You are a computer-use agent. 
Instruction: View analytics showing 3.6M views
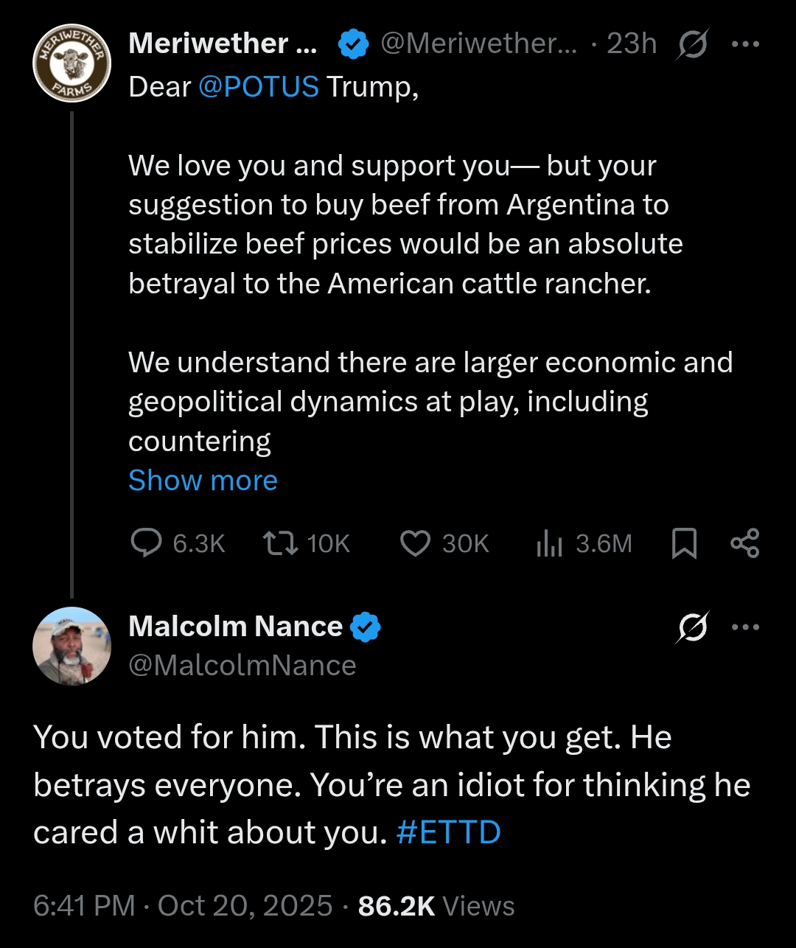tap(550, 544)
